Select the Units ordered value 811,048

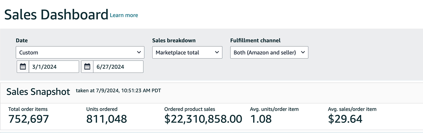[106, 119]
